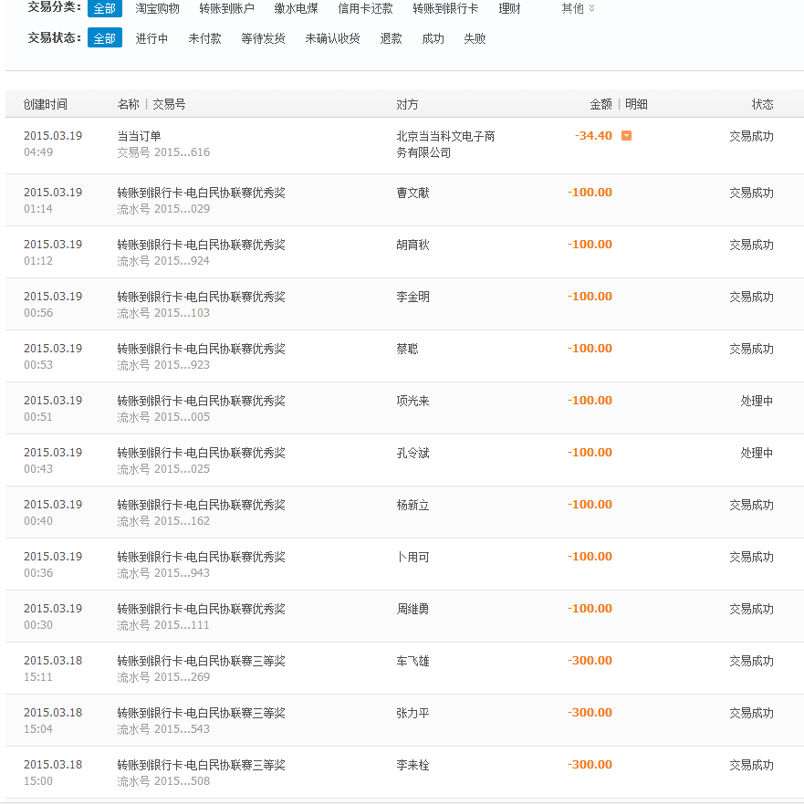Show 未确认收货 status transactions
The image size is (804, 805).
[x=332, y=38]
